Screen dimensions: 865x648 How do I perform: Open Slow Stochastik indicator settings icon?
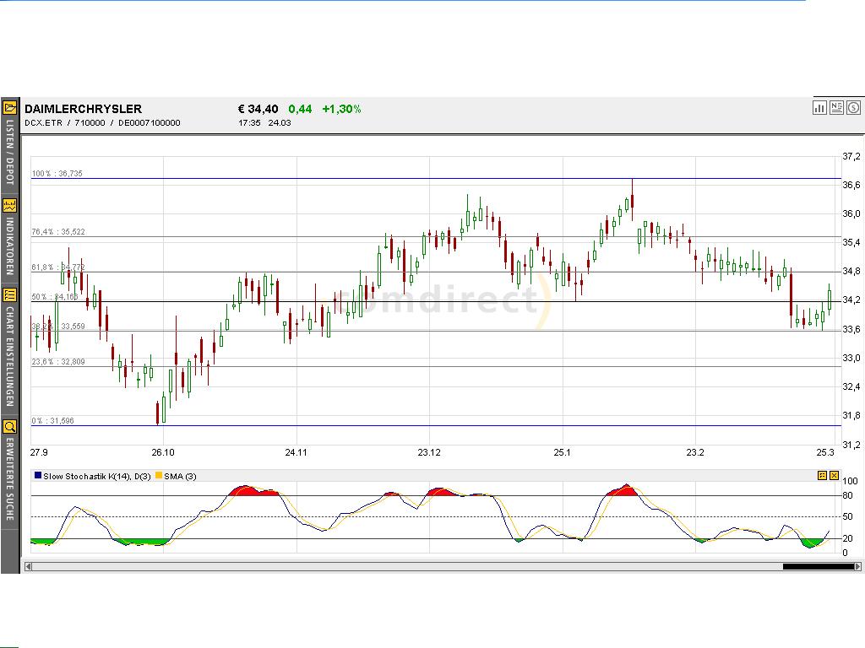point(822,476)
